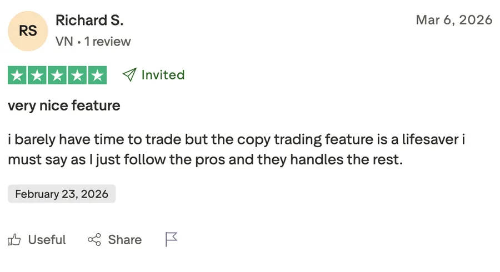Open Richard S. reviewer profile name

(x=89, y=21)
